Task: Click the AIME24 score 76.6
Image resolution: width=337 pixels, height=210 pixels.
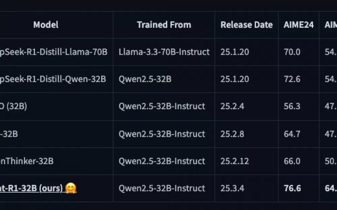Action: 292,188
